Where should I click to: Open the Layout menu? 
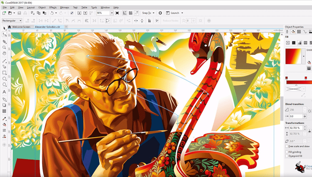(31, 7)
